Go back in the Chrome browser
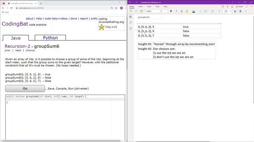The height and width of the screenshot is (142, 254). pos(3,8)
